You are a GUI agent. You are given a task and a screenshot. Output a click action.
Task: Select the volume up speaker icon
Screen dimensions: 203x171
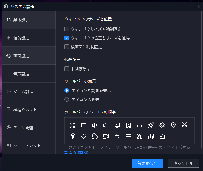click(95, 125)
